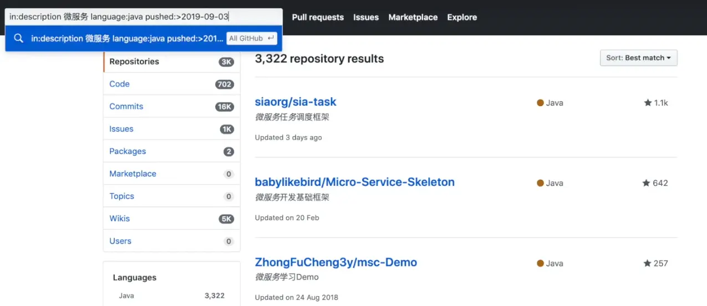Click the search magnifier icon in suggestion

(x=19, y=38)
